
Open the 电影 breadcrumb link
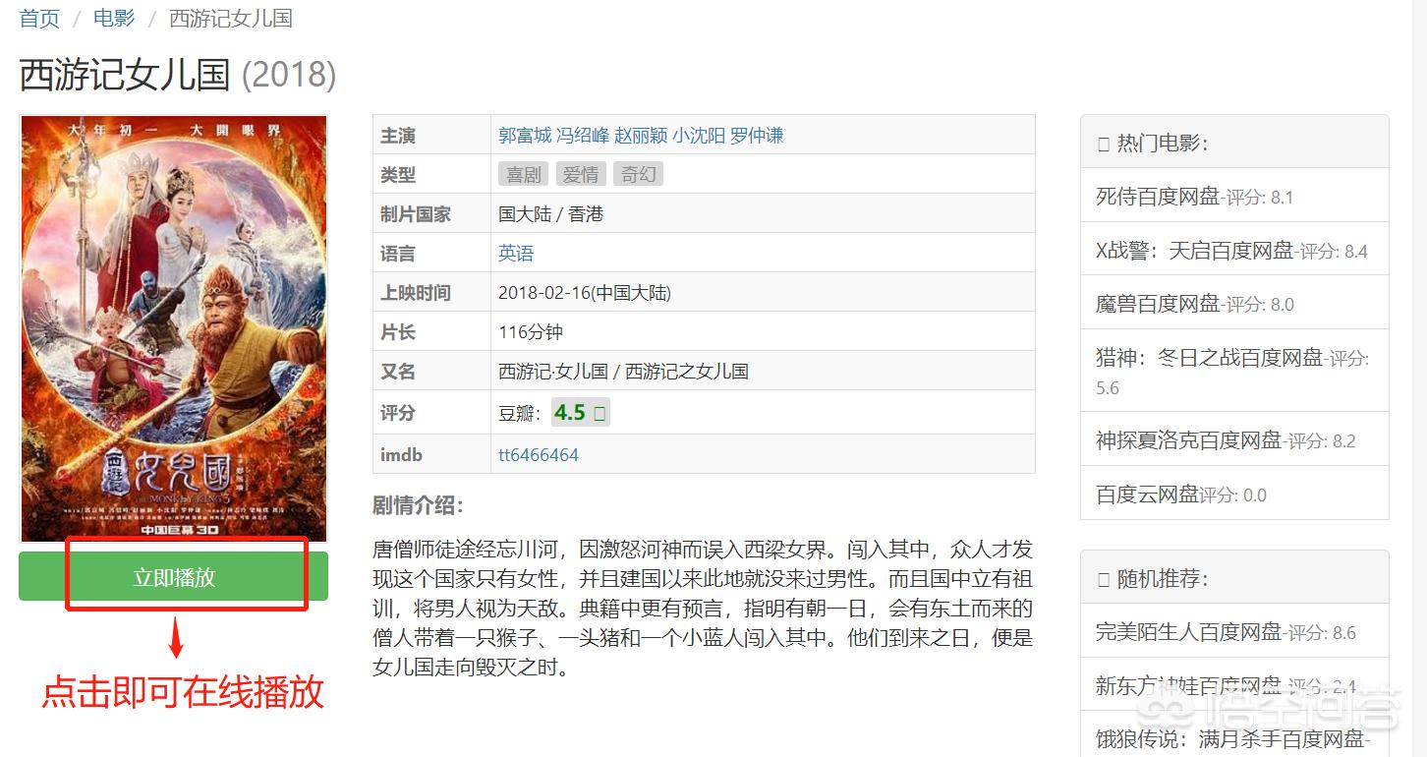(114, 18)
